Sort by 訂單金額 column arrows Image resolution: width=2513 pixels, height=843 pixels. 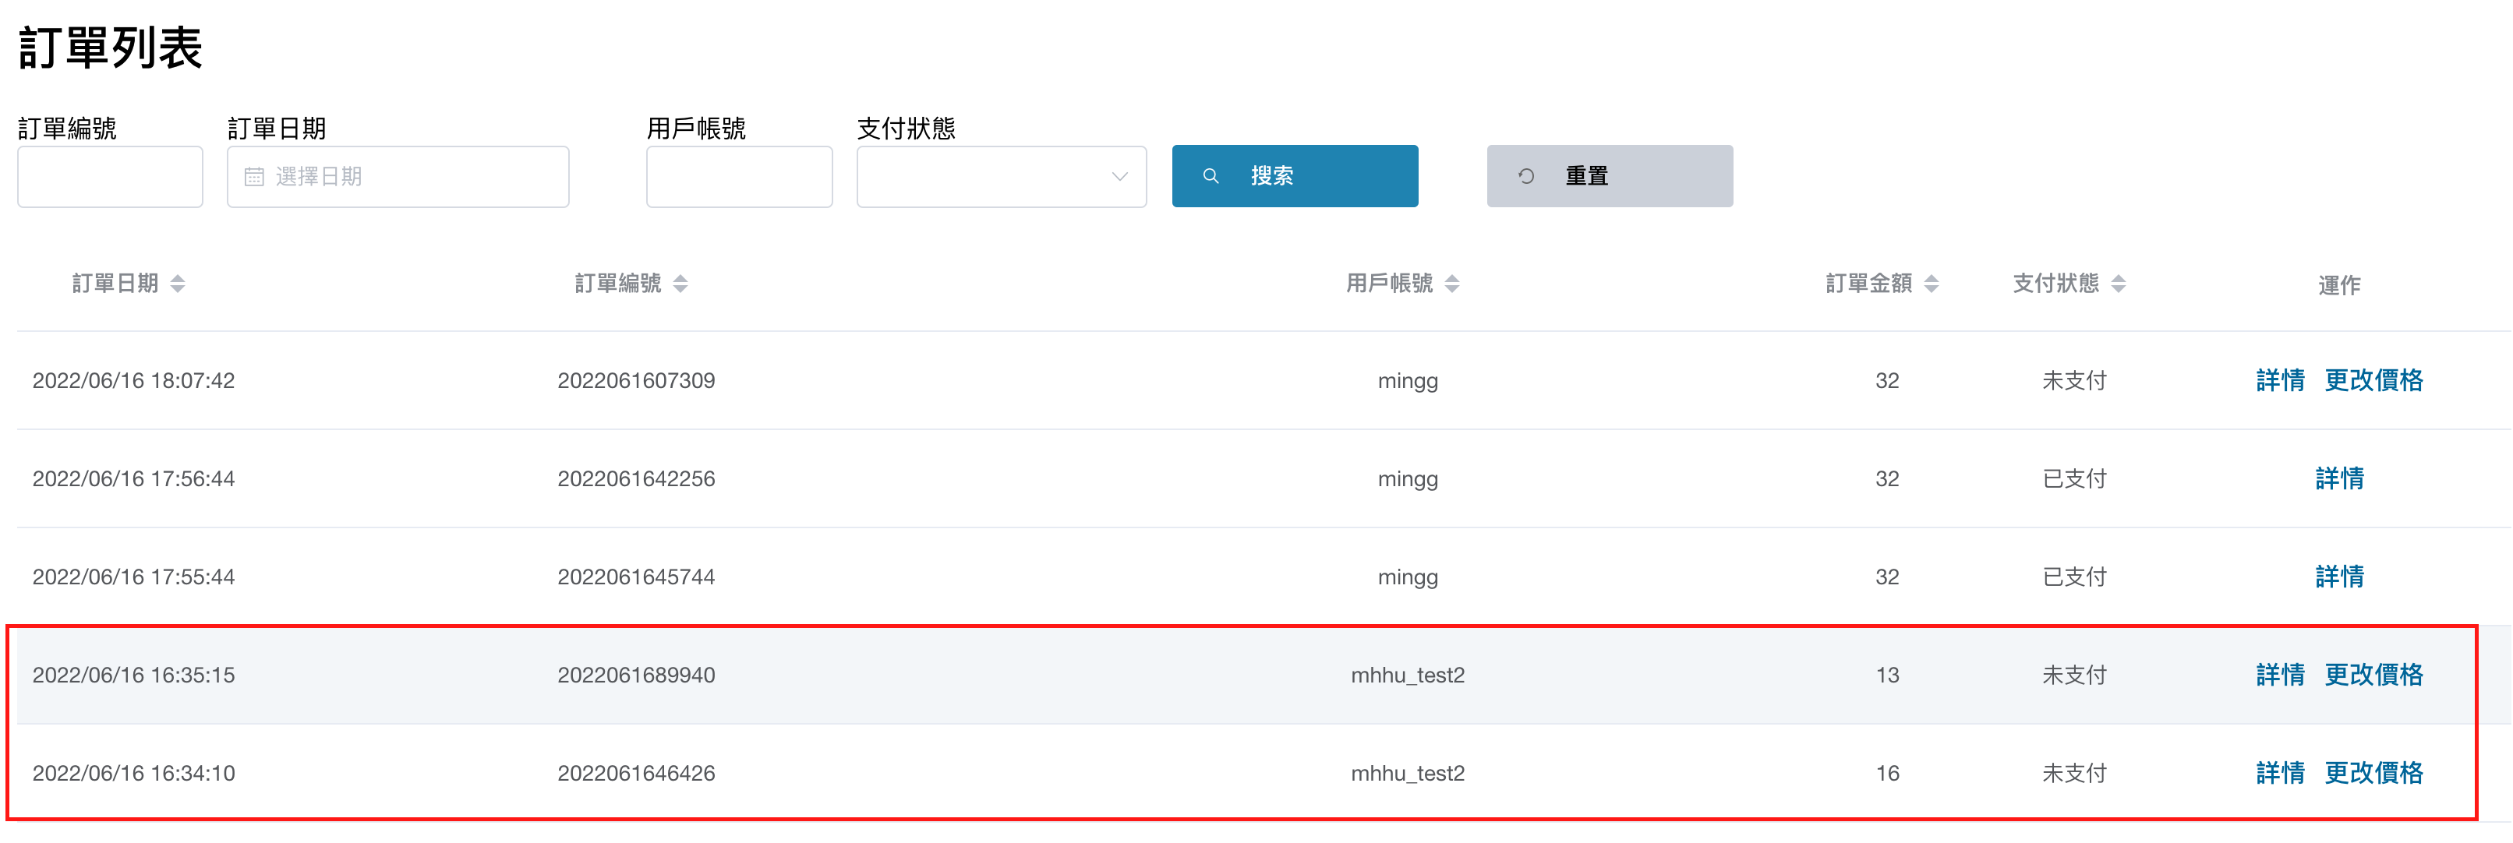point(1932,284)
